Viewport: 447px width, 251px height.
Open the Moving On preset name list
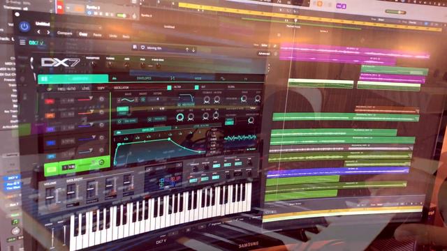pyautogui.click(x=154, y=48)
